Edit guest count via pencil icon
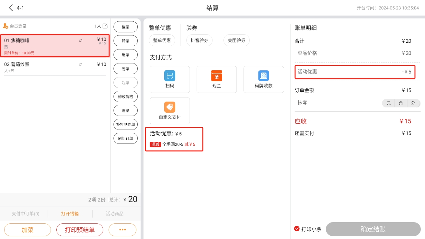This screenshot has width=425, height=239. coord(105,26)
